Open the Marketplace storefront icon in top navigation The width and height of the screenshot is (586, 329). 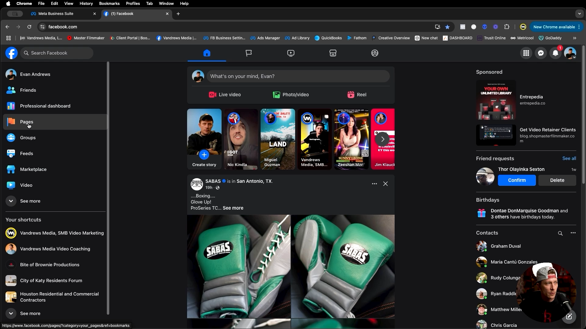tap(333, 53)
